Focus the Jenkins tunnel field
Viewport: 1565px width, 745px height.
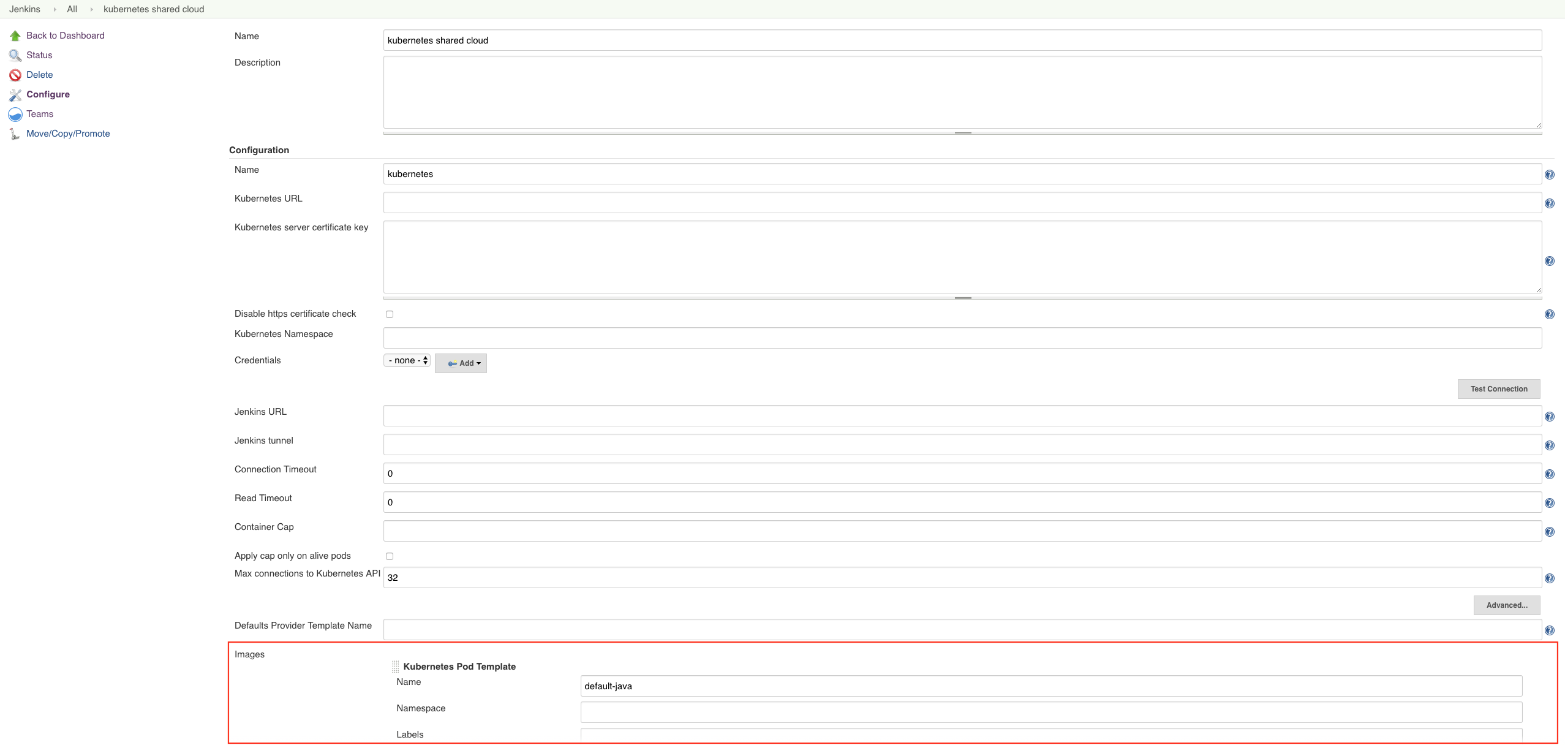point(963,445)
